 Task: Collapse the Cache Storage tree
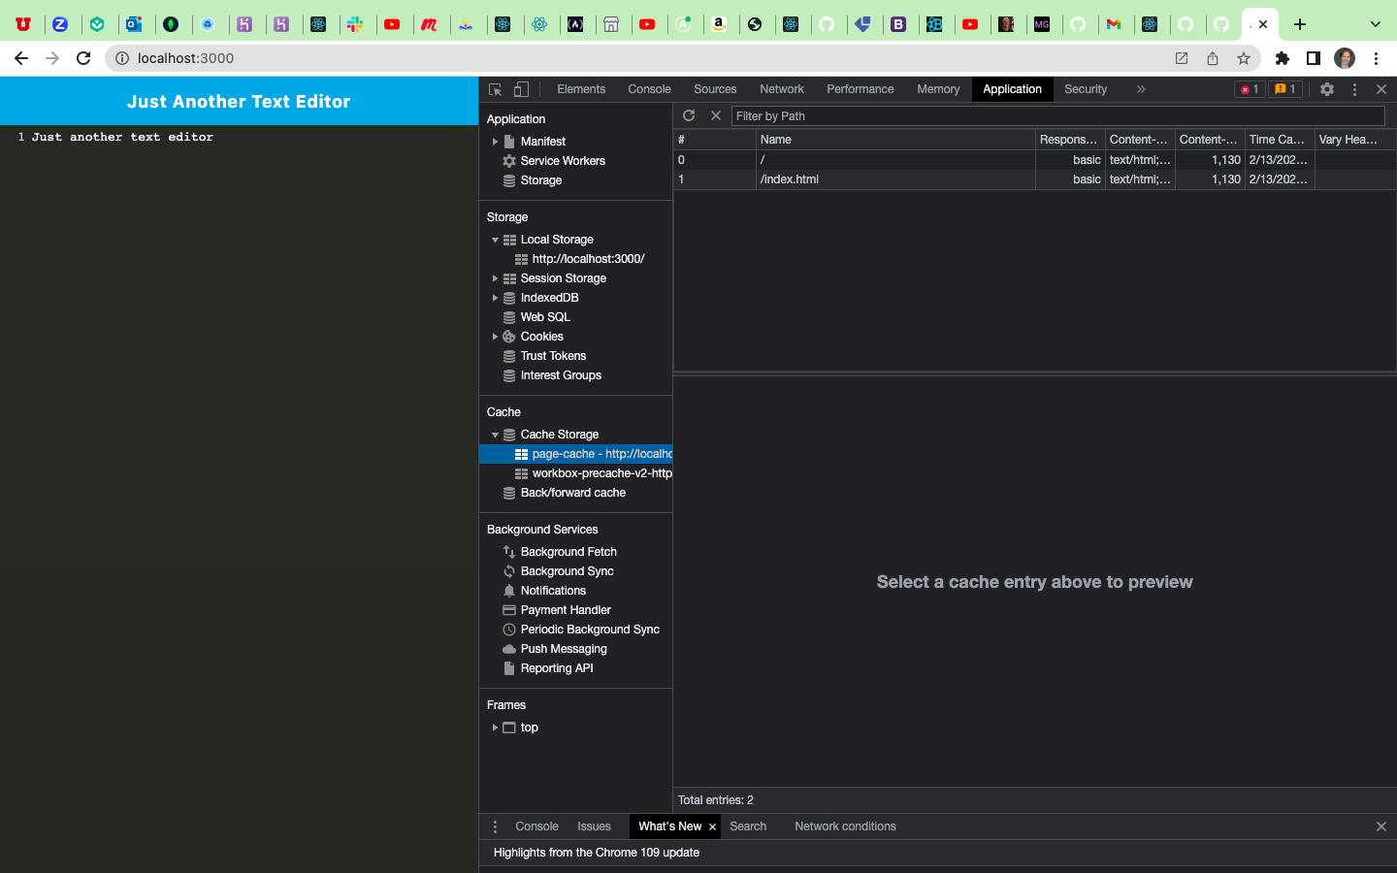click(x=495, y=435)
